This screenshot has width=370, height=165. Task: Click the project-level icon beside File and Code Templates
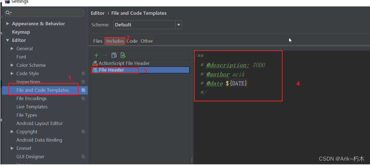pos(83,90)
